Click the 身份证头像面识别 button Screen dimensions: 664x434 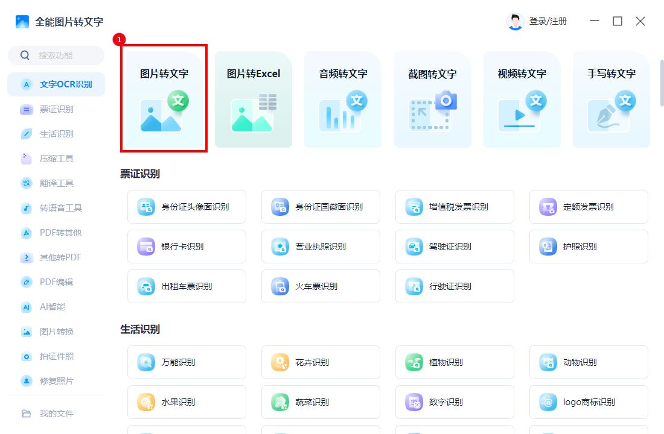187,207
